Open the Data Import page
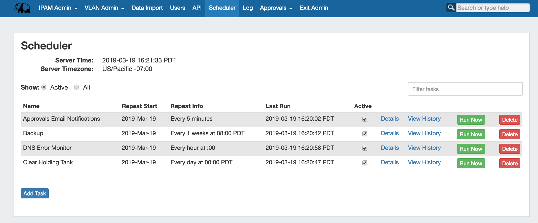538x223 pixels. point(147,8)
